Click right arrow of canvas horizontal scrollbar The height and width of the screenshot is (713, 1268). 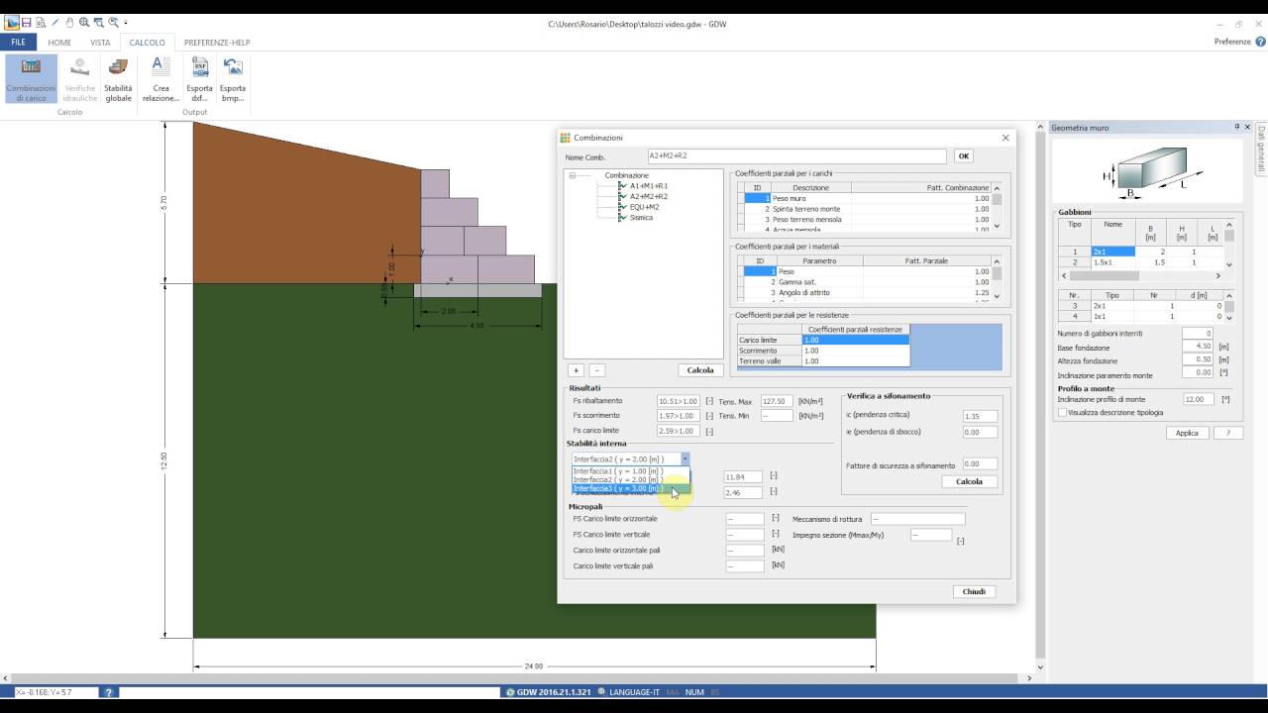1028,678
